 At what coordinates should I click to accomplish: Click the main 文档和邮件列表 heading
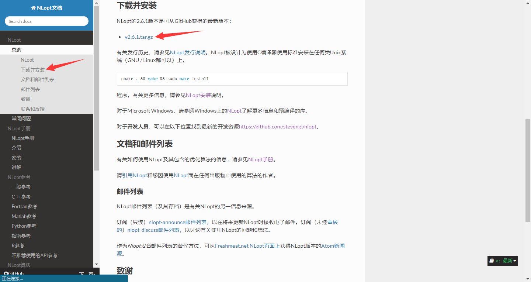145,144
